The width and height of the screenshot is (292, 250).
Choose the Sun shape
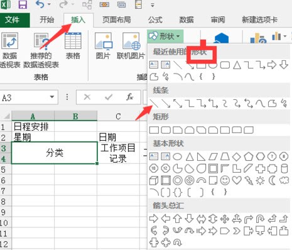tap(260, 180)
